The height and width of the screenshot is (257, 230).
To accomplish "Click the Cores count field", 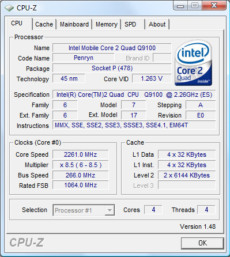I will (153, 210).
